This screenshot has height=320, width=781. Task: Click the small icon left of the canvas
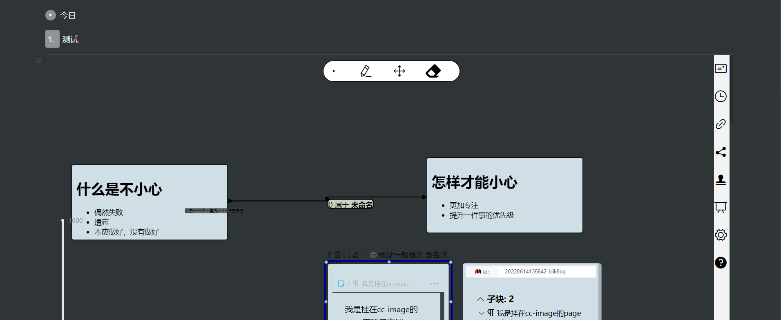tap(38, 61)
